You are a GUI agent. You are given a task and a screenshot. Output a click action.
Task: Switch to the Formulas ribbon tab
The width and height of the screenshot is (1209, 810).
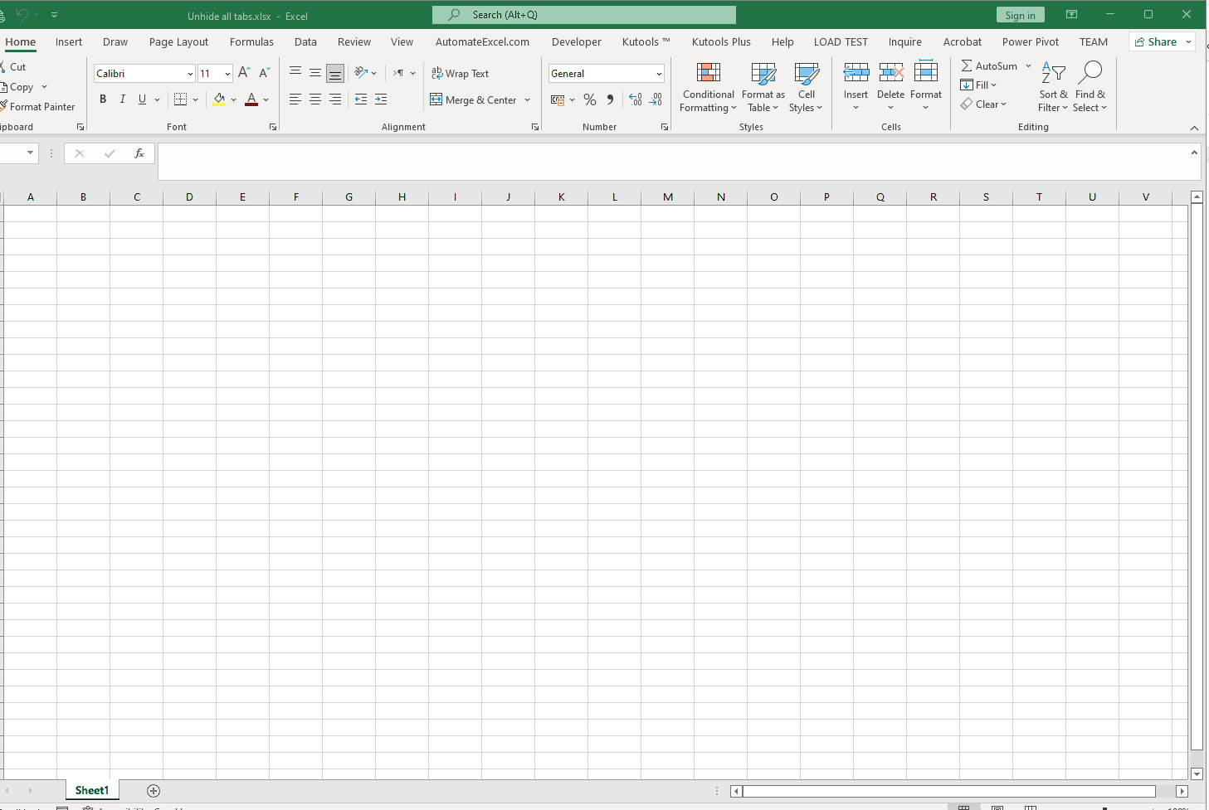coord(251,41)
